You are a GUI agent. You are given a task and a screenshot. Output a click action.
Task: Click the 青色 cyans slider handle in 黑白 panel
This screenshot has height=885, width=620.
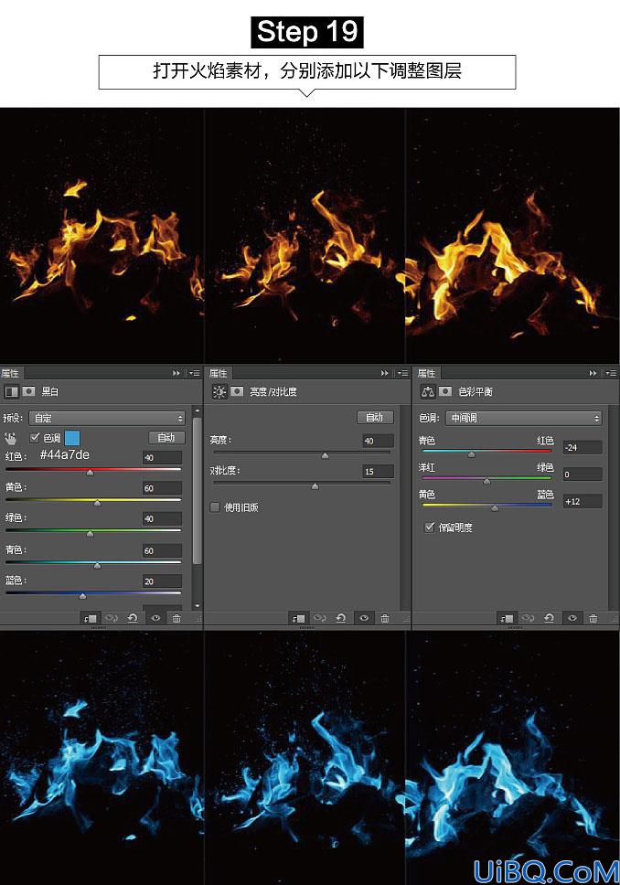click(97, 566)
